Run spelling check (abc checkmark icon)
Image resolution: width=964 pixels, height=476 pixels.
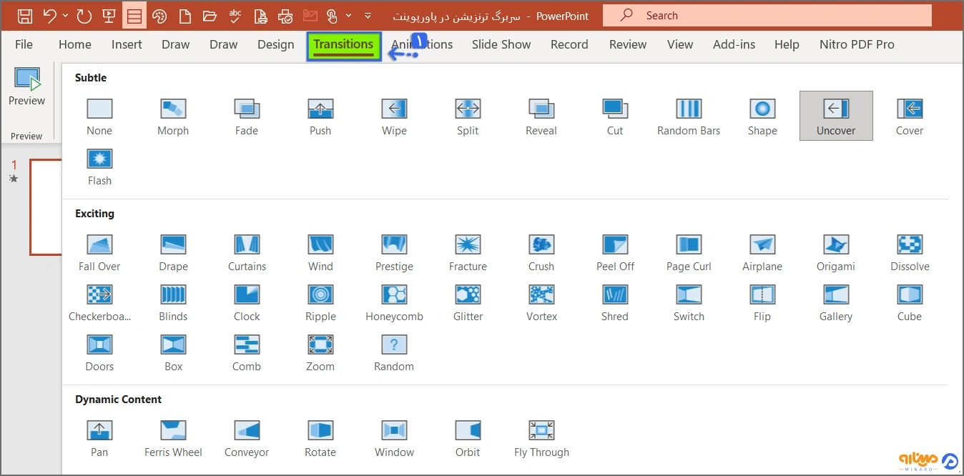(235, 15)
